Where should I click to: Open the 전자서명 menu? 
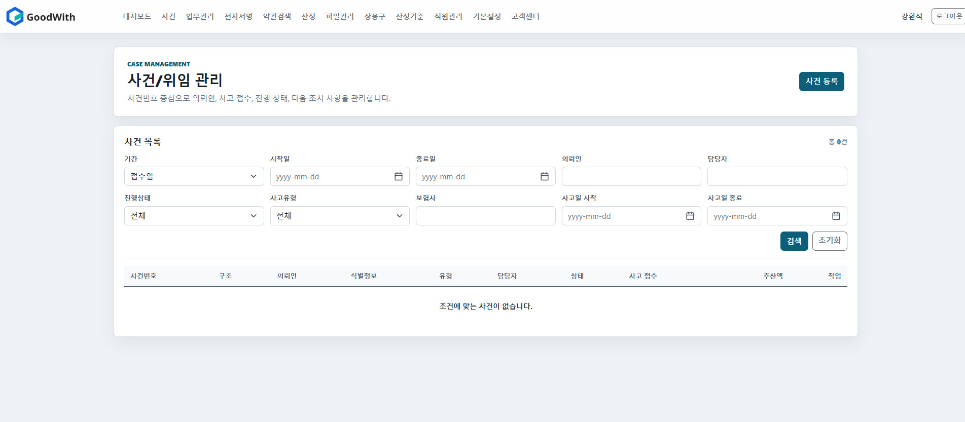pyautogui.click(x=238, y=17)
